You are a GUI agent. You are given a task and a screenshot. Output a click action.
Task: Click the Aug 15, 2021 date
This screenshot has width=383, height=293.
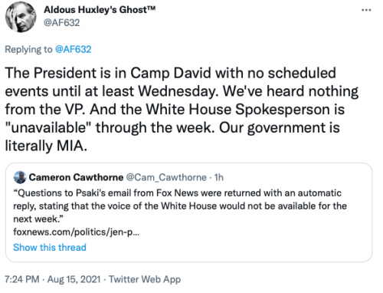[x=74, y=279]
